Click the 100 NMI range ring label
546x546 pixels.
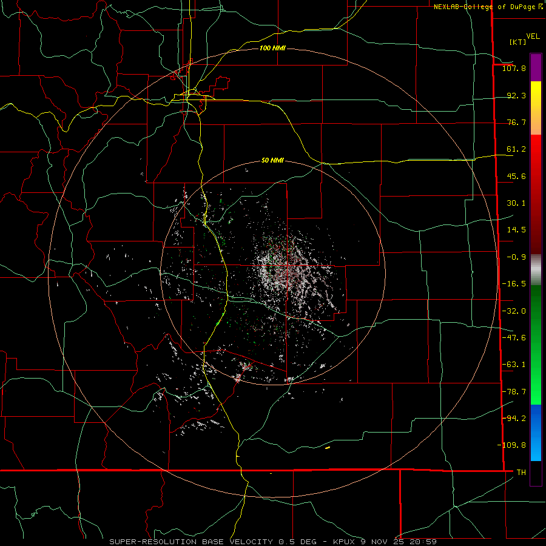point(272,48)
